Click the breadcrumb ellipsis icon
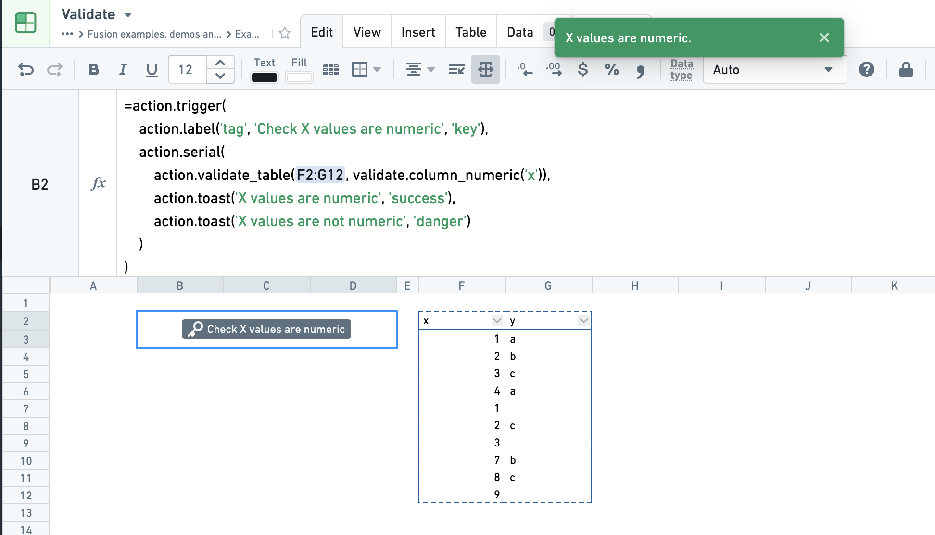Screen dimensions: 935x535 (67, 34)
